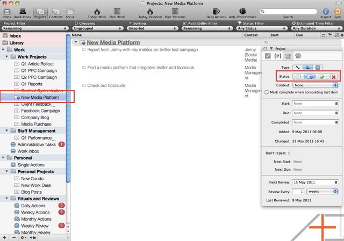Click the Name column header
The image size is (344, 241).
(x=157, y=35)
